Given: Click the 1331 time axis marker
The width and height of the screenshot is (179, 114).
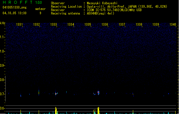Looking at the screenshot, I should click(x=19, y=25).
